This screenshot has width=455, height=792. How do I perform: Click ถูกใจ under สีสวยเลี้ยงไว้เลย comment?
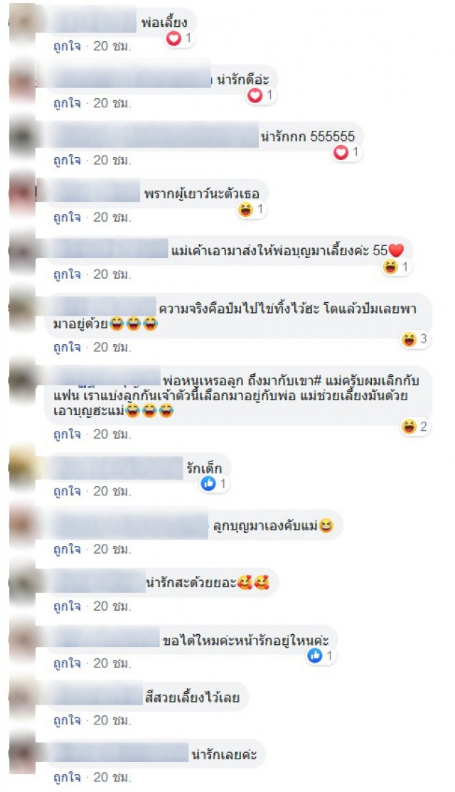67,720
